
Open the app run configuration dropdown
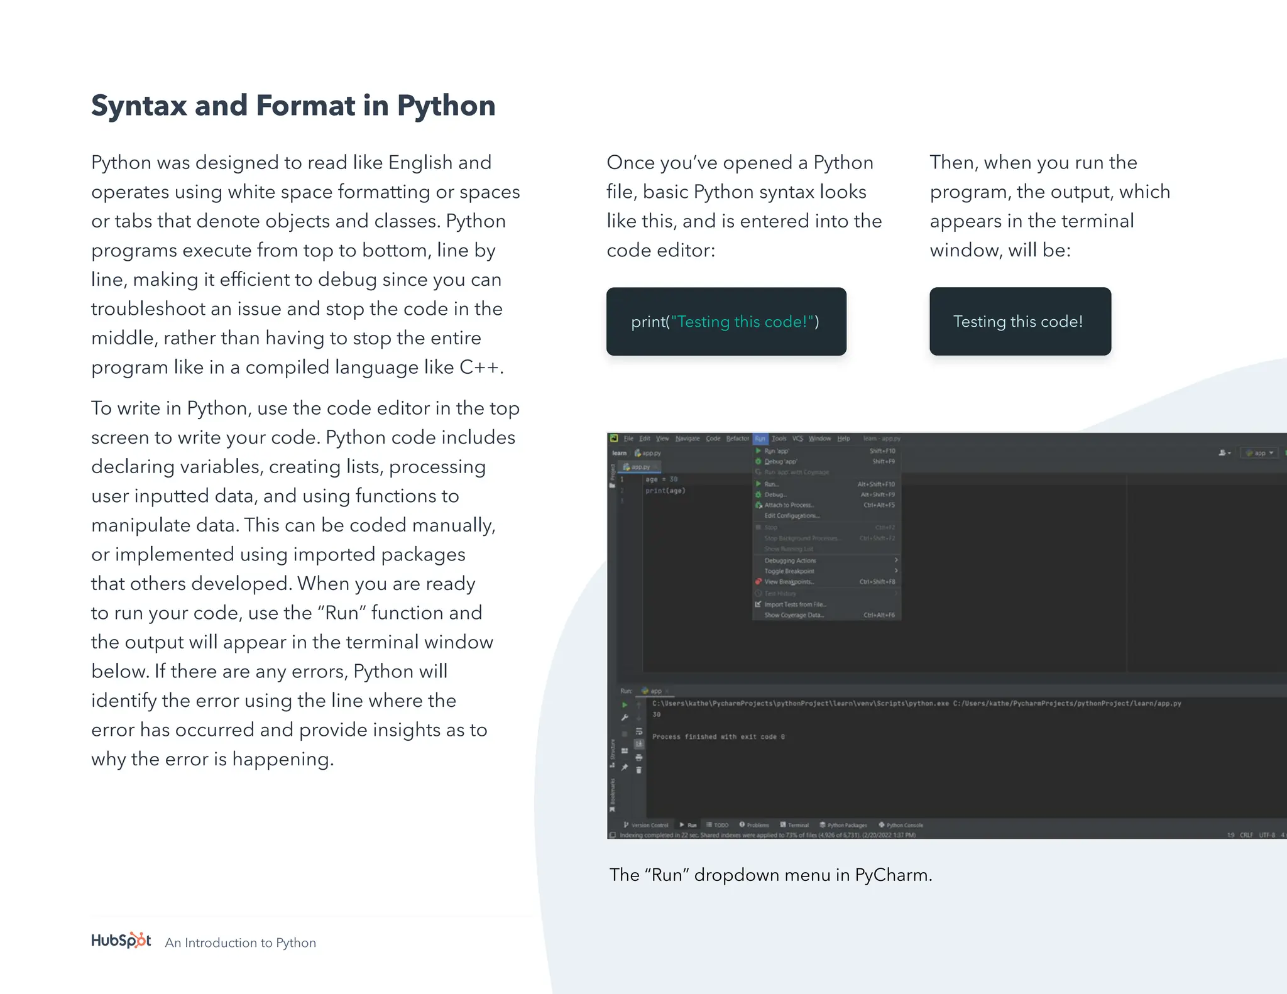click(x=1259, y=453)
